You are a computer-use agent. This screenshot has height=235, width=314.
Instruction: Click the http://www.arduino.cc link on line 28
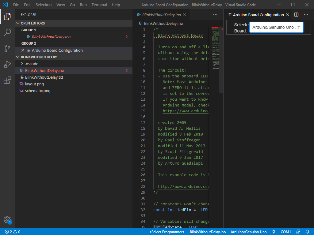click(183, 186)
